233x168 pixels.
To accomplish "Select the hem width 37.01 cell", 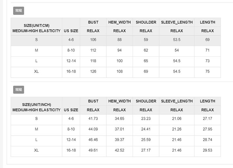I will [x=119, y=129].
